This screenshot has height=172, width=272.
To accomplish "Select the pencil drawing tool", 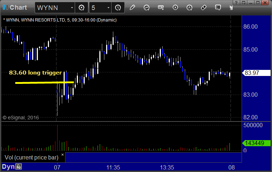I will click(x=132, y=8).
